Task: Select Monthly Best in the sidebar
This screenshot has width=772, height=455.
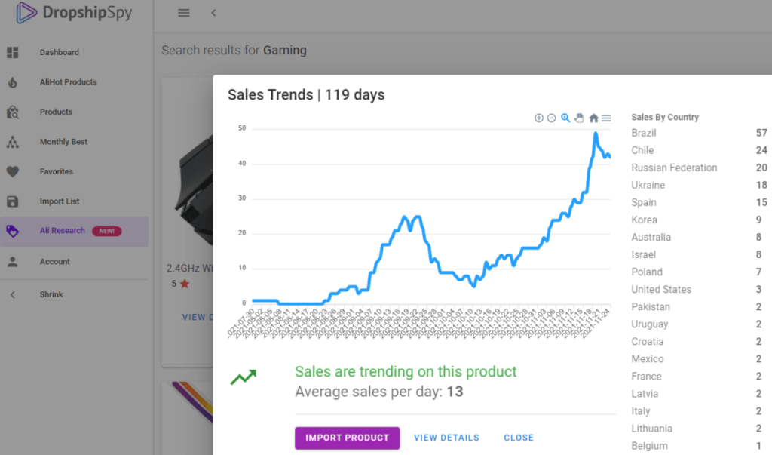Action: (62, 141)
